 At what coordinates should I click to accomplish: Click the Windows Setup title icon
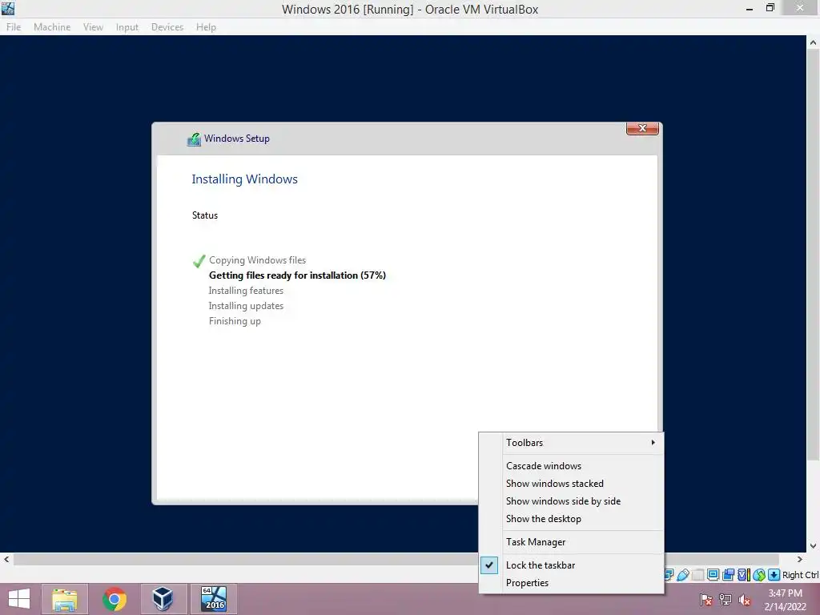coord(194,139)
